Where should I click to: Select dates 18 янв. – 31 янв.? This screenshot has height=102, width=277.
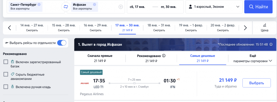(159, 28)
